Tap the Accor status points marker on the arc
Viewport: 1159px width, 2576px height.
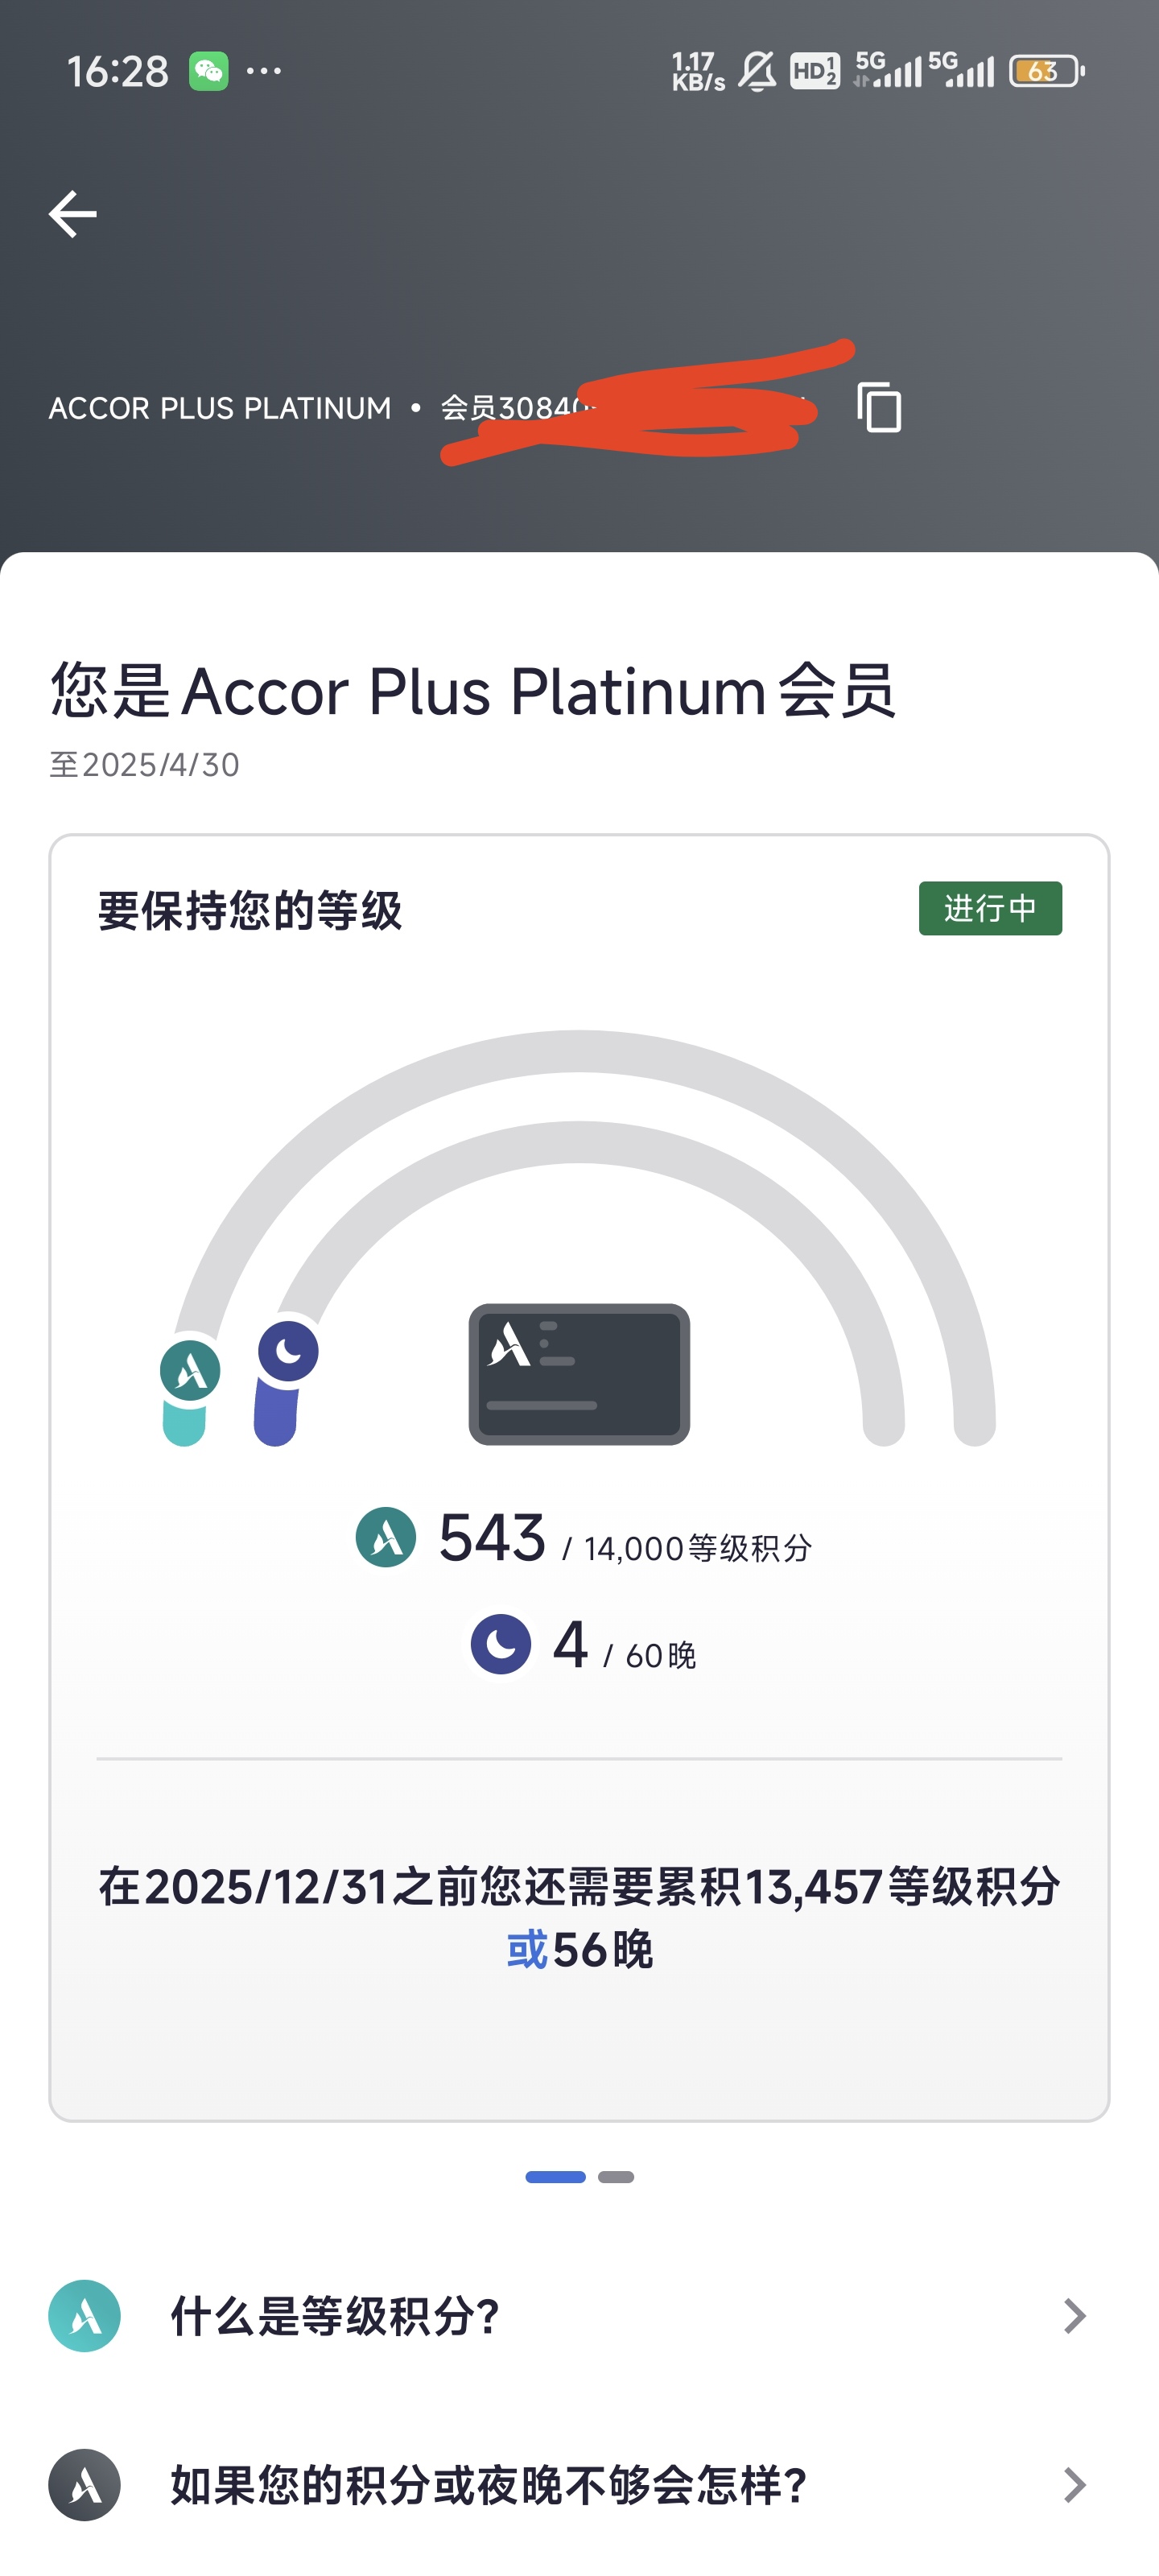click(x=190, y=1370)
